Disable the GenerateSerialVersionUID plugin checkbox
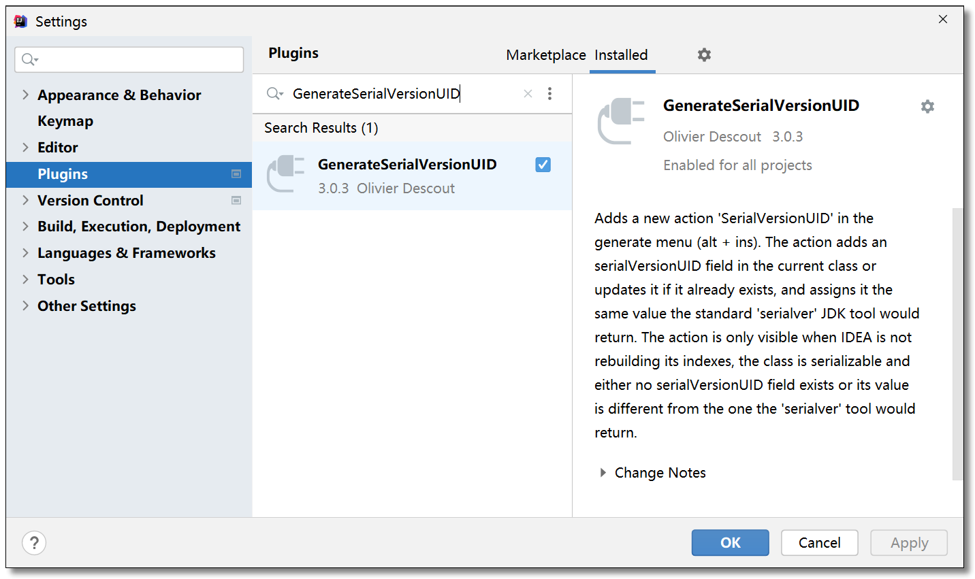Screen dimensions: 975x579 coord(543,165)
